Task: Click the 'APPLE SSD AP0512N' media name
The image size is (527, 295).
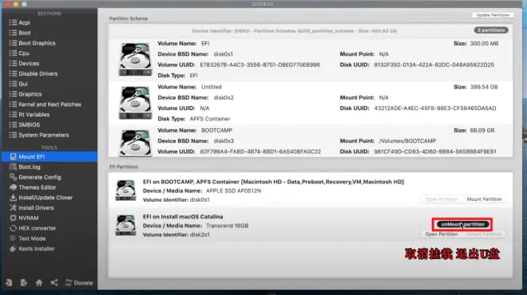Action: tap(233, 191)
